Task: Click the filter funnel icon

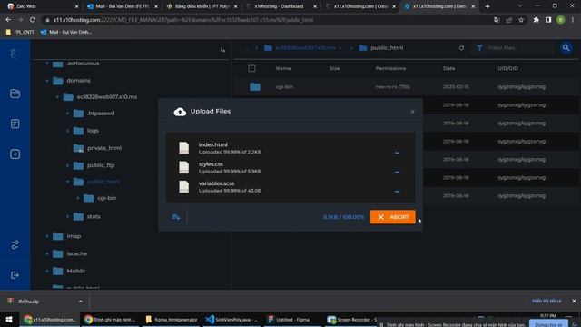Action: tap(479, 48)
